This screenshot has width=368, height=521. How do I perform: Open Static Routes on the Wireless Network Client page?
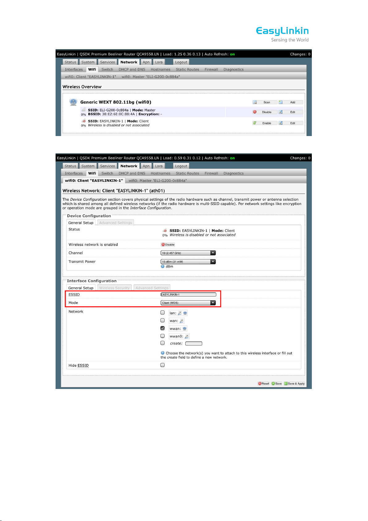187,173
